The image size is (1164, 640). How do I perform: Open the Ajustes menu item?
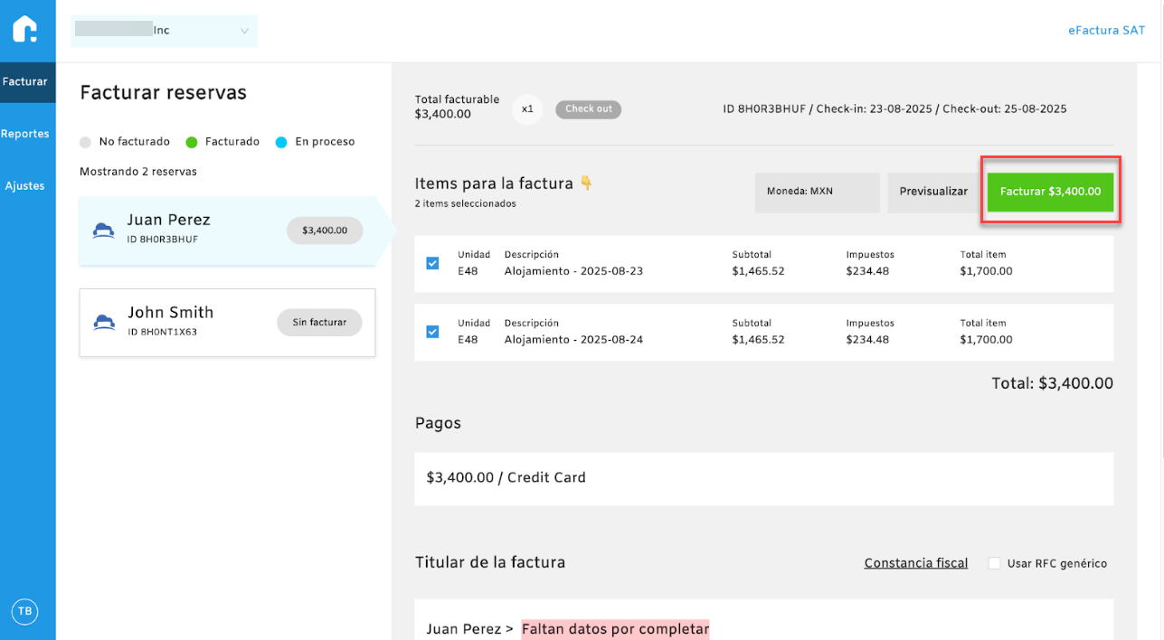click(x=25, y=186)
